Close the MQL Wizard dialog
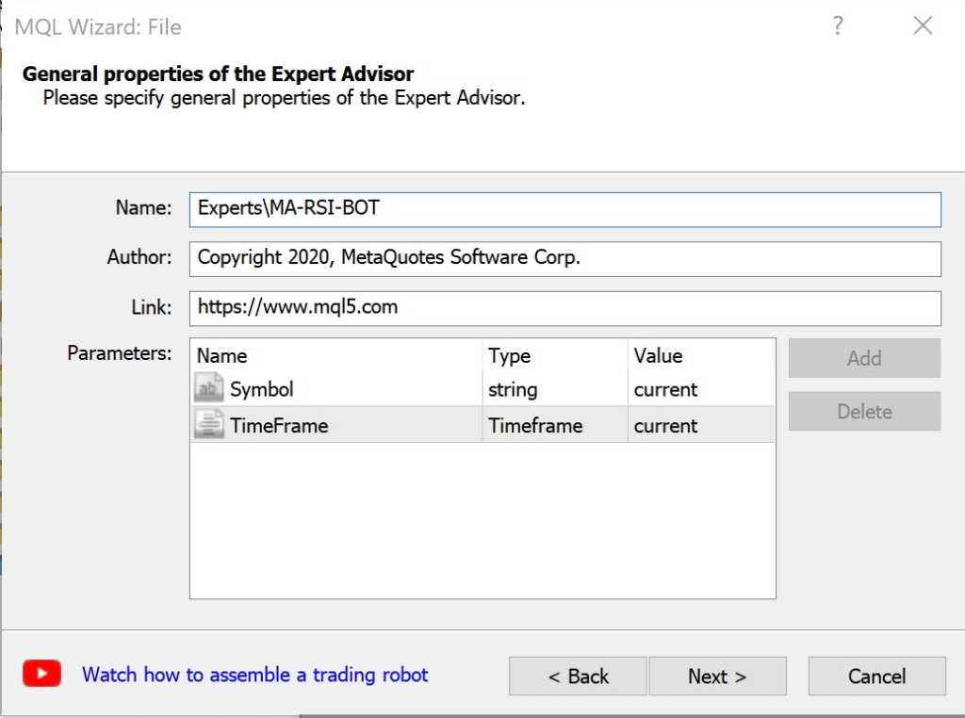Image resolution: width=965 pixels, height=718 pixels. pos(923,26)
